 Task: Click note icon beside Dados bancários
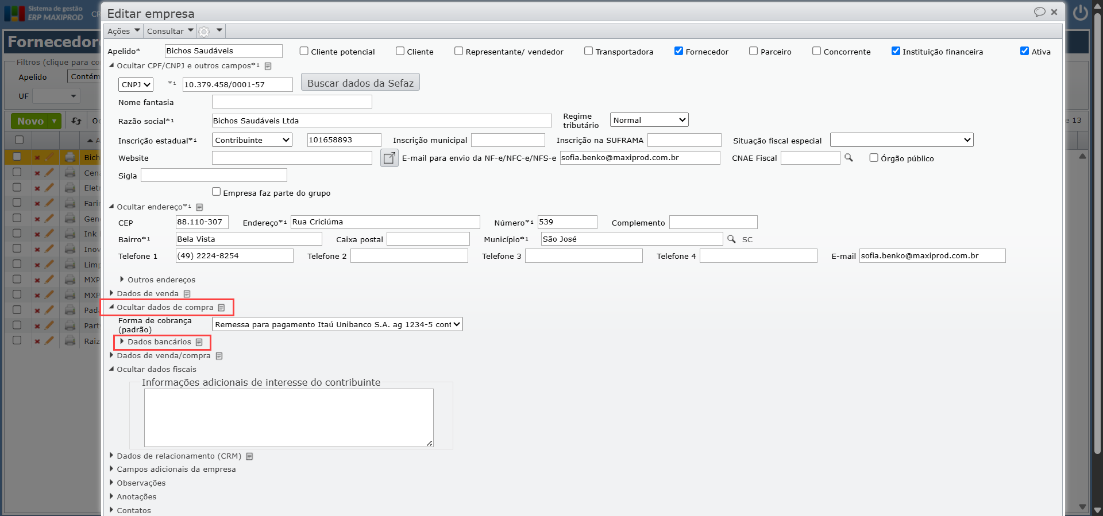click(x=199, y=342)
